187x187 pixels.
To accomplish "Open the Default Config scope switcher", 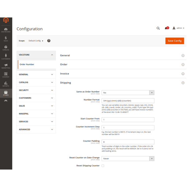I will click(x=36, y=41).
